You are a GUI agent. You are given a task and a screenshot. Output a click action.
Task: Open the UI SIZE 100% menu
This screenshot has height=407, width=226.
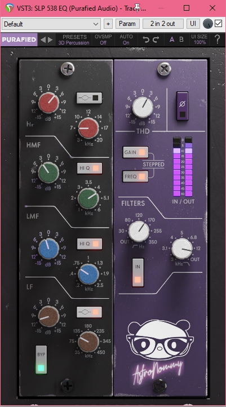[x=200, y=39]
